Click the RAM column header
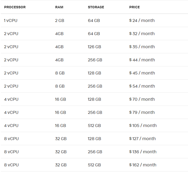 tap(59, 7)
